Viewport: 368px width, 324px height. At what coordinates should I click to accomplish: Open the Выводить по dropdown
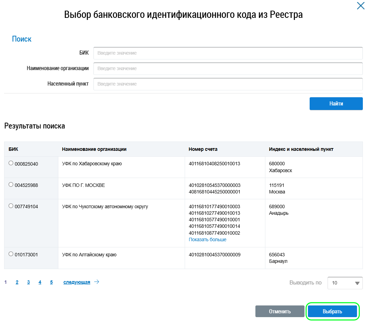[x=345, y=283]
